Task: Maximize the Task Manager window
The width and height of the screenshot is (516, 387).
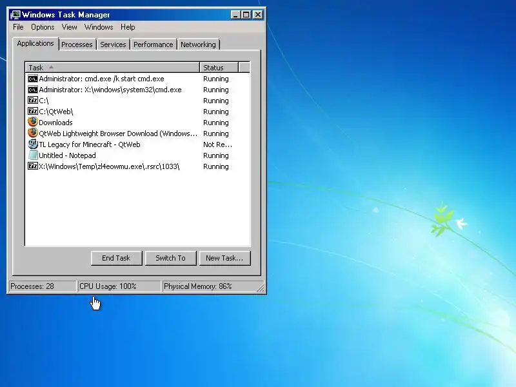Action: [246, 15]
